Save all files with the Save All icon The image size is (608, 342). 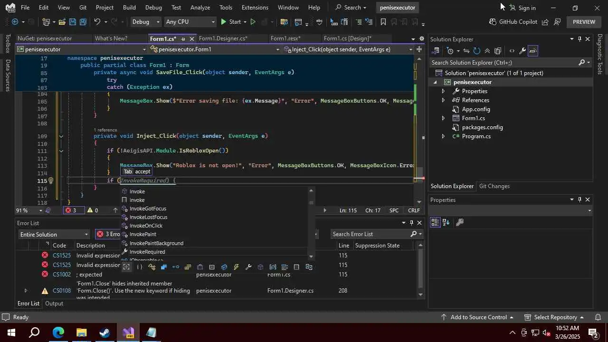point(83,22)
